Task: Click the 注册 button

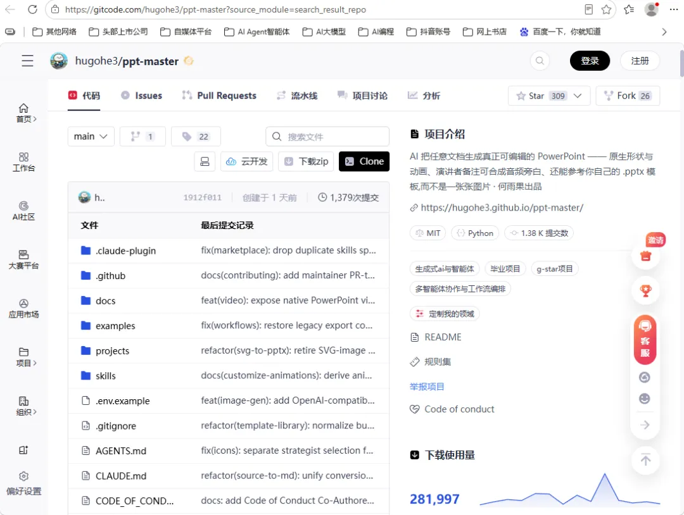Action: tap(640, 61)
